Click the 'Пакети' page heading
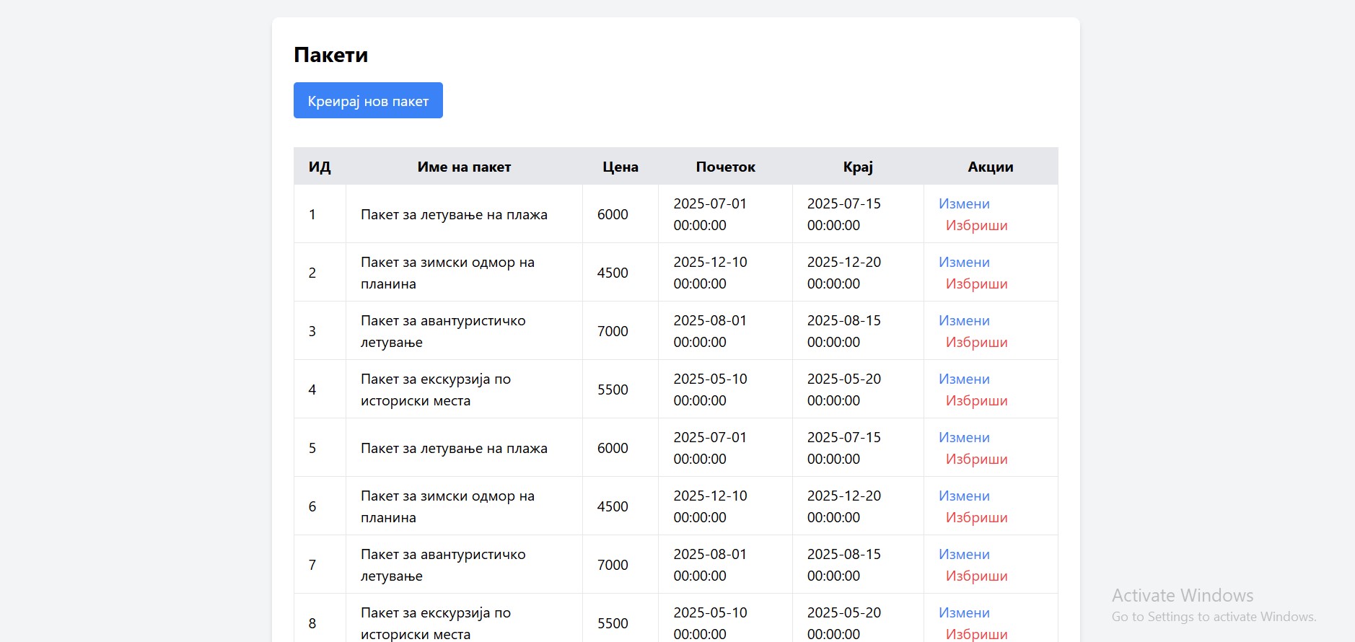 pyautogui.click(x=330, y=56)
